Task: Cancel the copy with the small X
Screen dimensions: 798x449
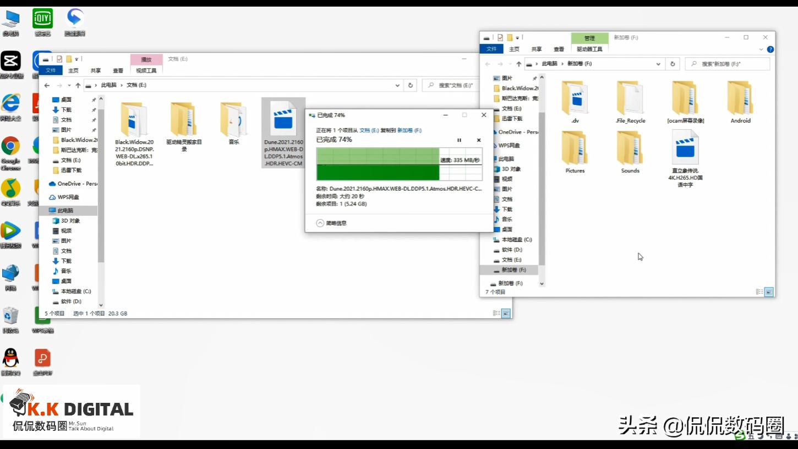Action: pos(478,140)
